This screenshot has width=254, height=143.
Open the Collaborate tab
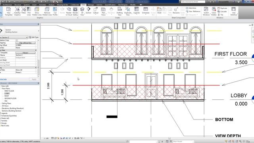coord(75,5)
